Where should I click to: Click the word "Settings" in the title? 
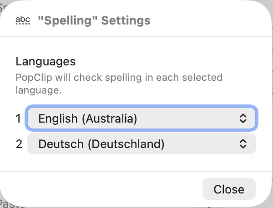tap(126, 20)
